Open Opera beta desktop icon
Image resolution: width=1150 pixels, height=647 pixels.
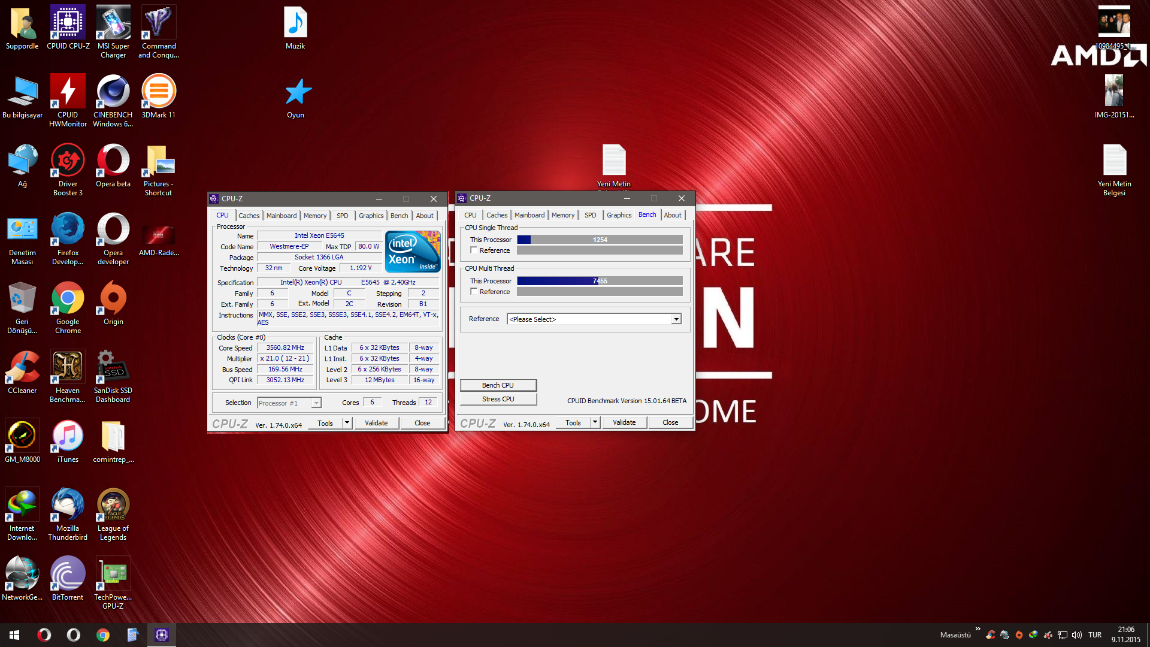pyautogui.click(x=113, y=165)
